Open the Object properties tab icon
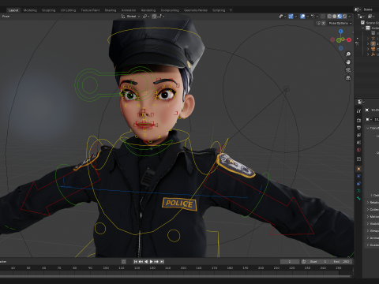The image size is (379, 284). [358, 169]
